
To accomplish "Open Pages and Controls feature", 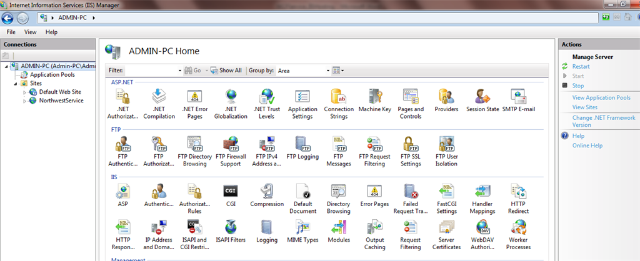I will (x=411, y=104).
